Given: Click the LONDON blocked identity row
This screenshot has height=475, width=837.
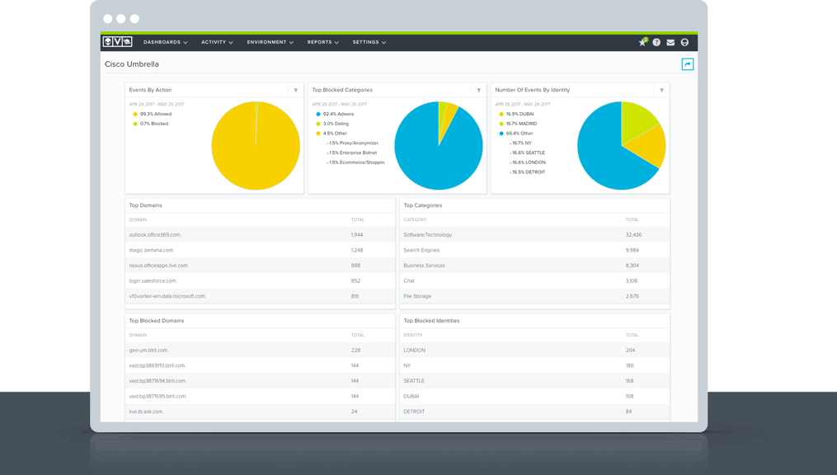Looking at the screenshot, I should (535, 350).
